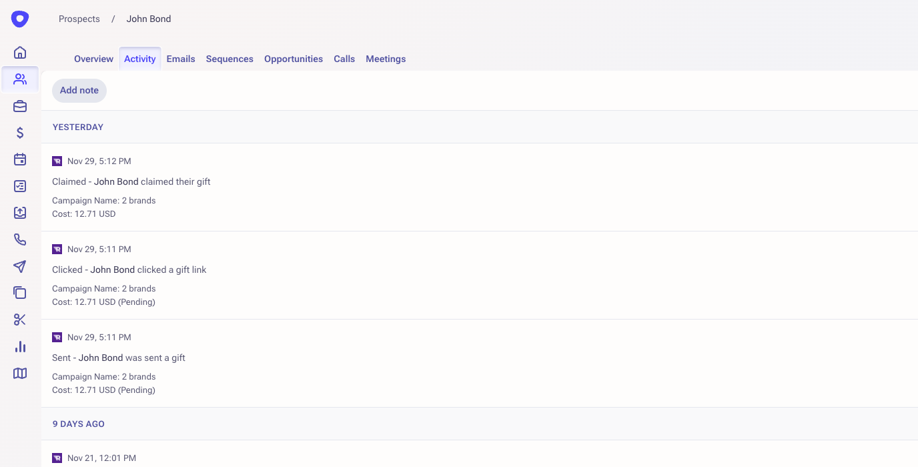Click the Add note button

pyautogui.click(x=79, y=90)
